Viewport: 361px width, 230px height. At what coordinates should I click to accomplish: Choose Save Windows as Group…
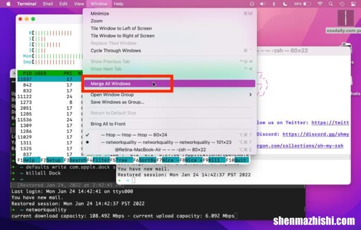click(x=169, y=102)
